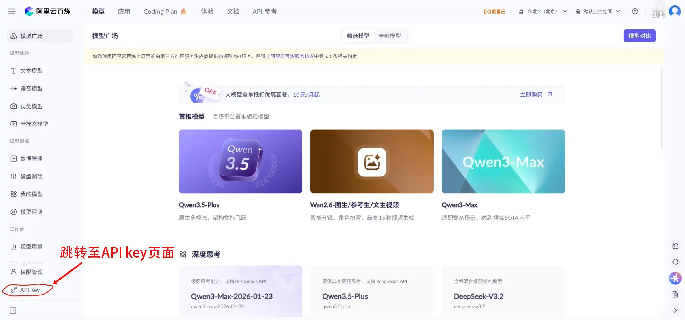
Task: Click the omni-modal model icon
Action: coord(14,124)
